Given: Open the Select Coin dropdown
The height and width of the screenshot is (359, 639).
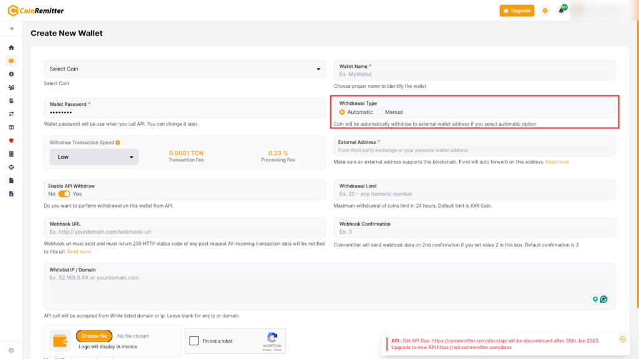Looking at the screenshot, I should pos(185,69).
